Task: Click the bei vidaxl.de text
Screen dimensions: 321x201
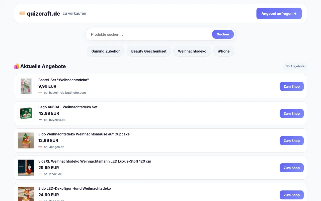Action: pyautogui.click(x=53, y=174)
